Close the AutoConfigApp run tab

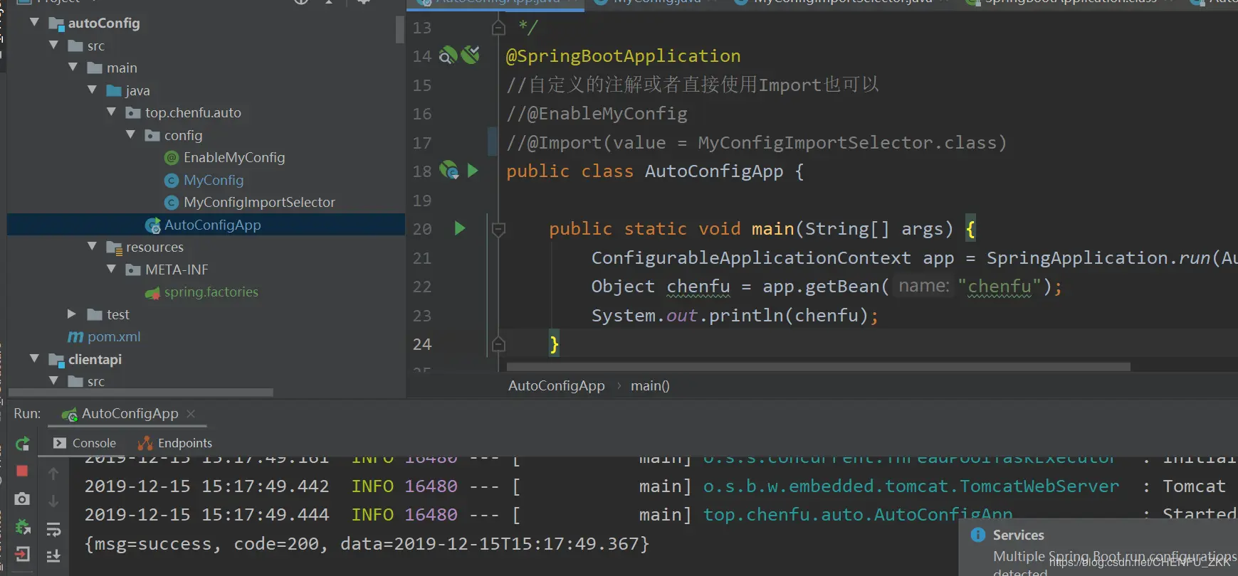pos(191,413)
